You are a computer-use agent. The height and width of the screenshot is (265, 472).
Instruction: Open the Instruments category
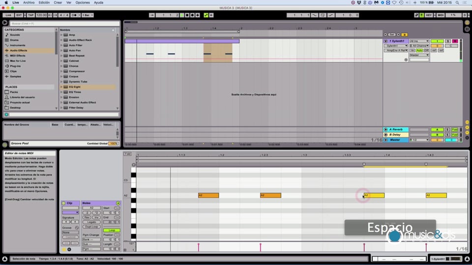[x=18, y=45]
